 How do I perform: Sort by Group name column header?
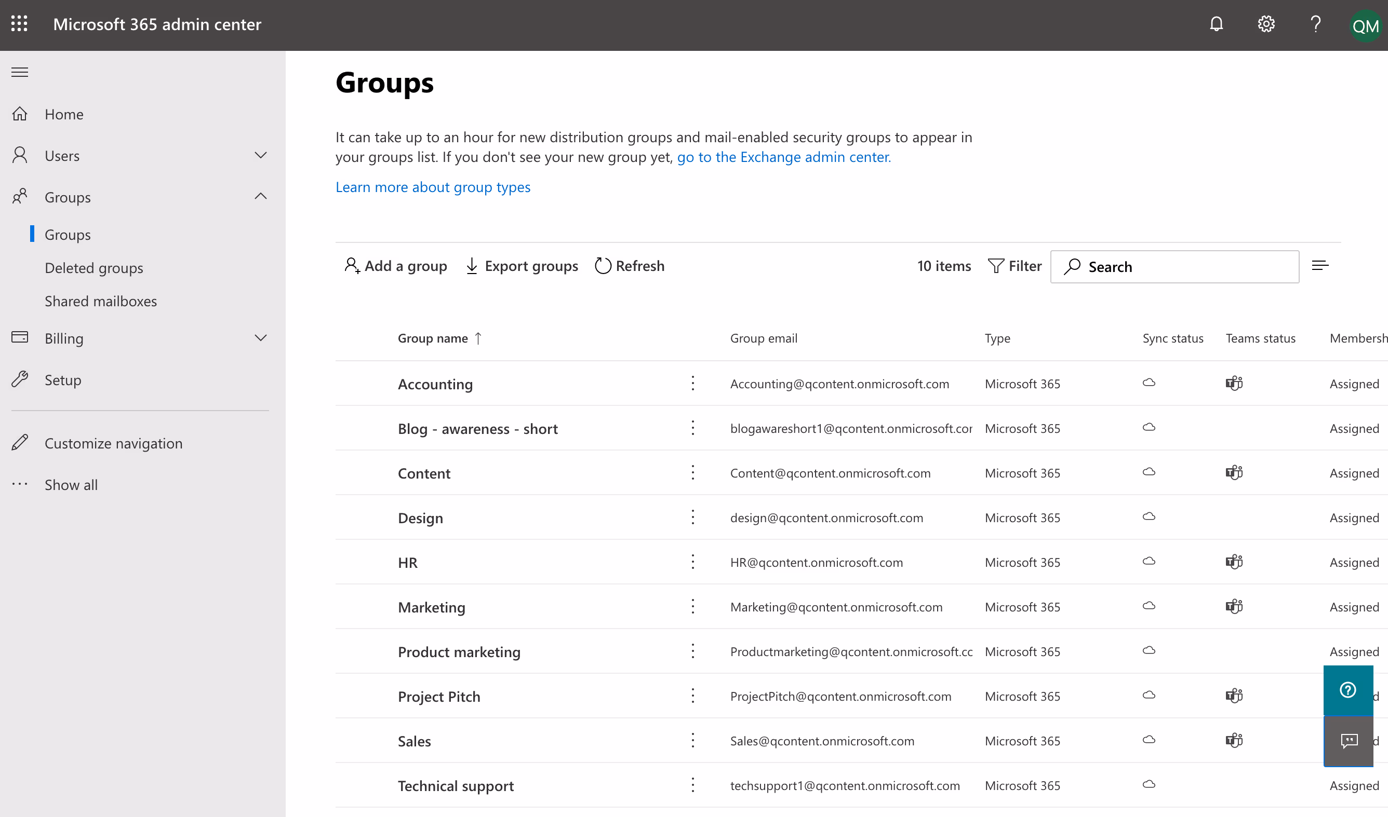tap(433, 338)
